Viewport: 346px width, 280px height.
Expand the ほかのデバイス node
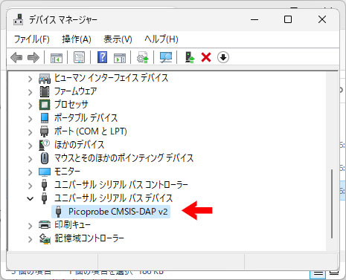30,146
